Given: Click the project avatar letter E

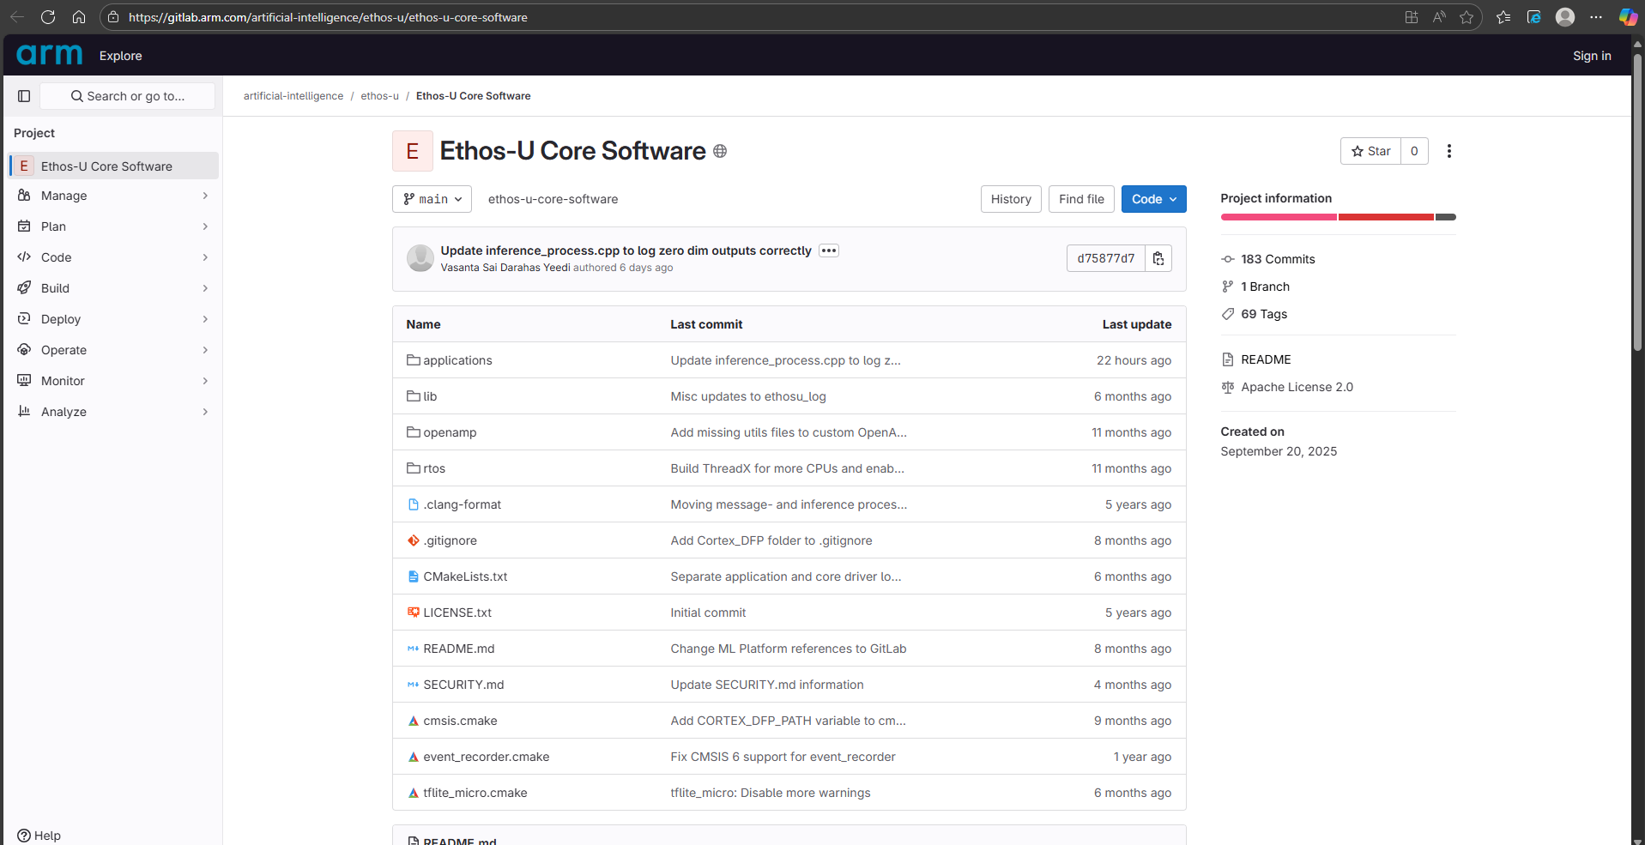Looking at the screenshot, I should 413,151.
